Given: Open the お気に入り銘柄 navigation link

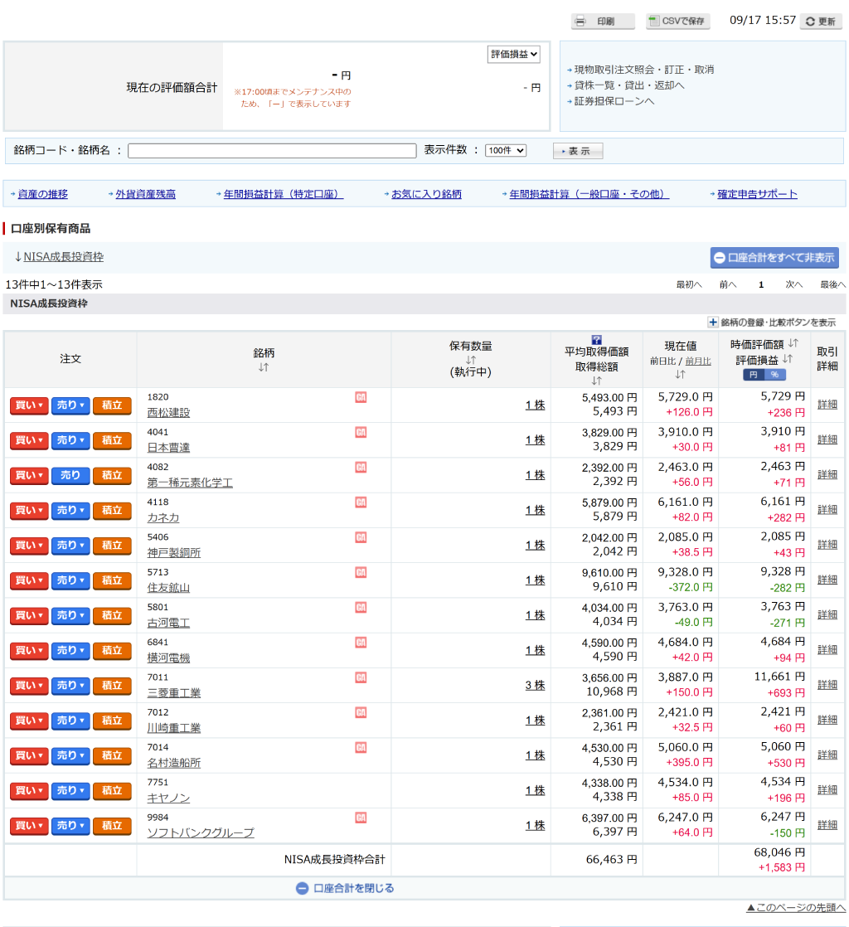Looking at the screenshot, I should point(426,194).
